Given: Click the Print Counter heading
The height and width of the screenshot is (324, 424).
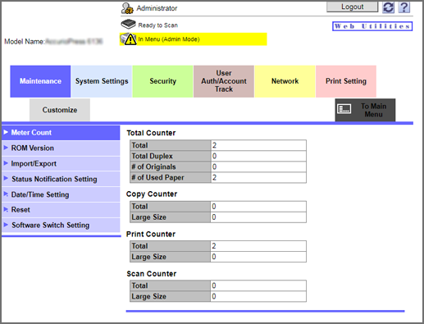Looking at the screenshot, I should (151, 235).
